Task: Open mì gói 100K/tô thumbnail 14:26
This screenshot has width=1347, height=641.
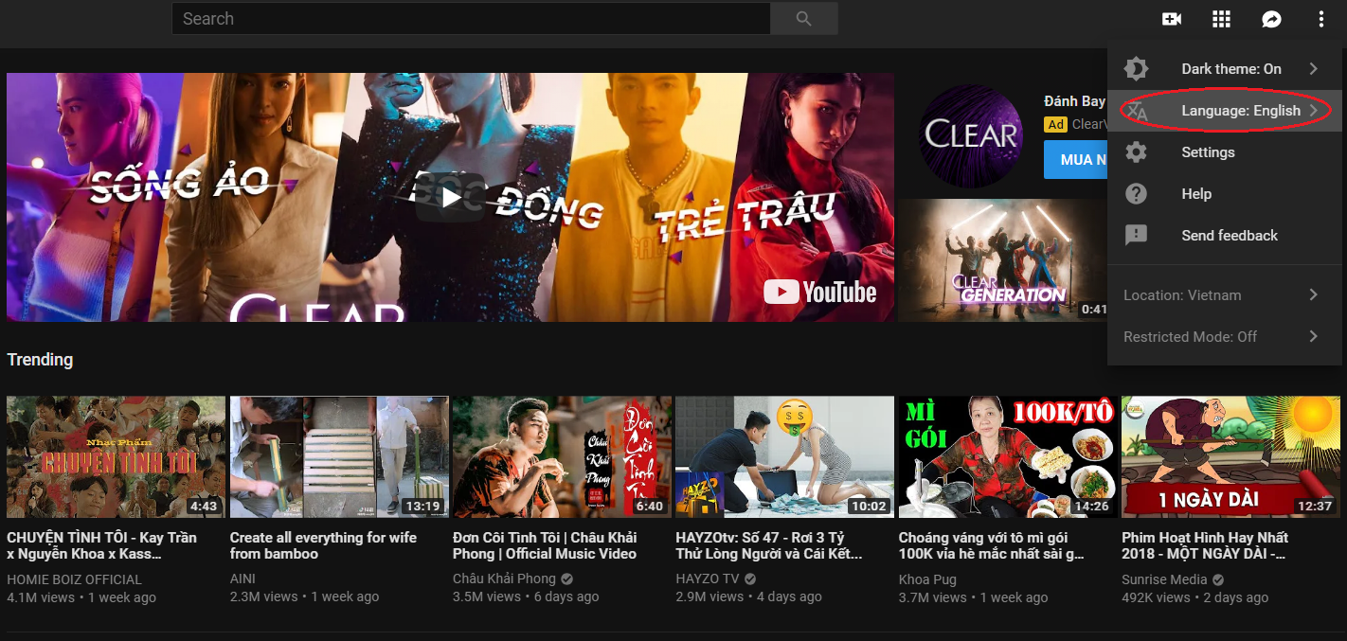Action: 1008,457
